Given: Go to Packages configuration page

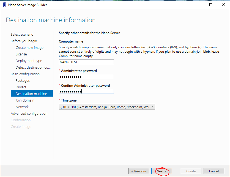Looking at the screenshot, I should tap(23, 81).
